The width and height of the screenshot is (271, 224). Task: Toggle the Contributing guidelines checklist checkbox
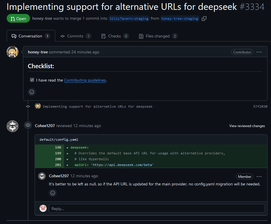(32, 80)
